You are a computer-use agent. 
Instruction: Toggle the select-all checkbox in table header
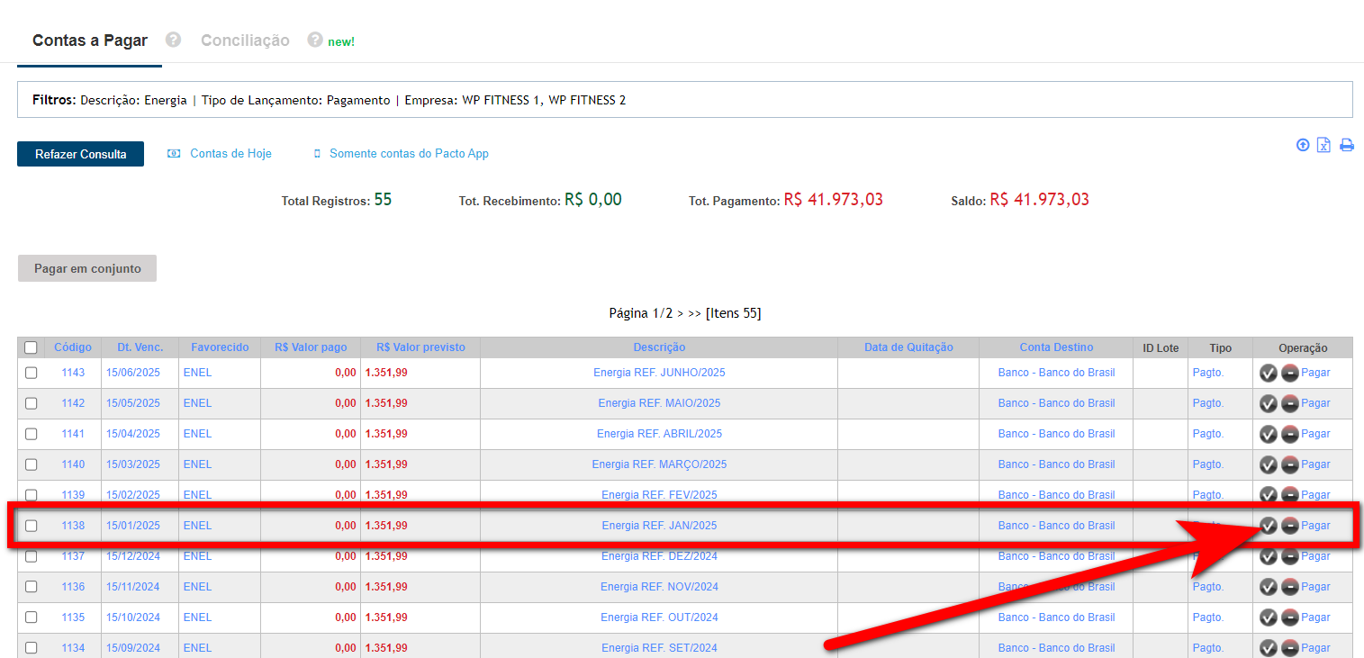point(32,347)
